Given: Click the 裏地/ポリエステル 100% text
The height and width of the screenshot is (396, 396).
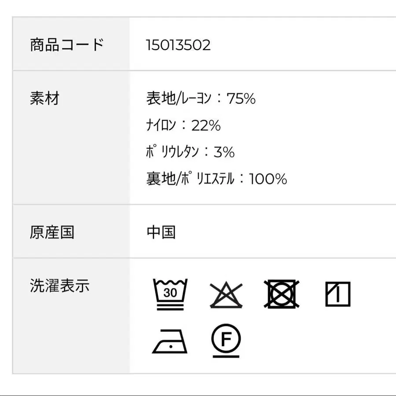Looking at the screenshot, I should (216, 179).
